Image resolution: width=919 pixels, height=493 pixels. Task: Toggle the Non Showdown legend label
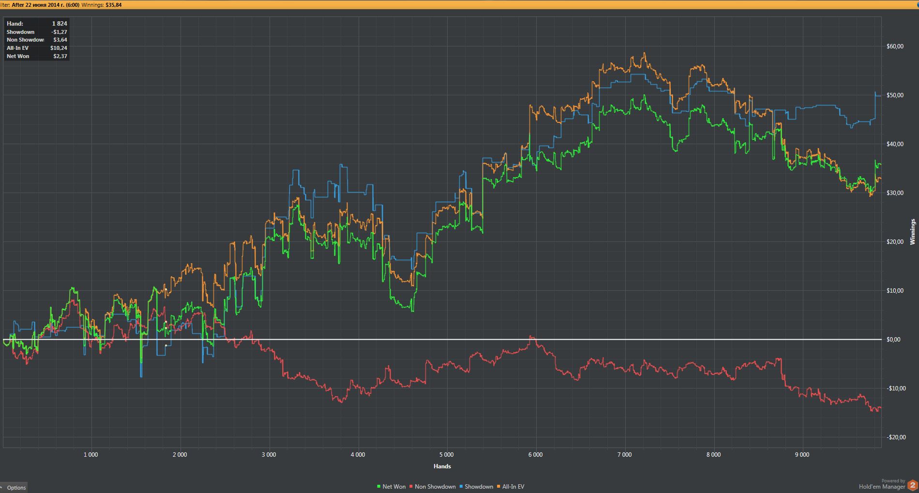click(435, 487)
